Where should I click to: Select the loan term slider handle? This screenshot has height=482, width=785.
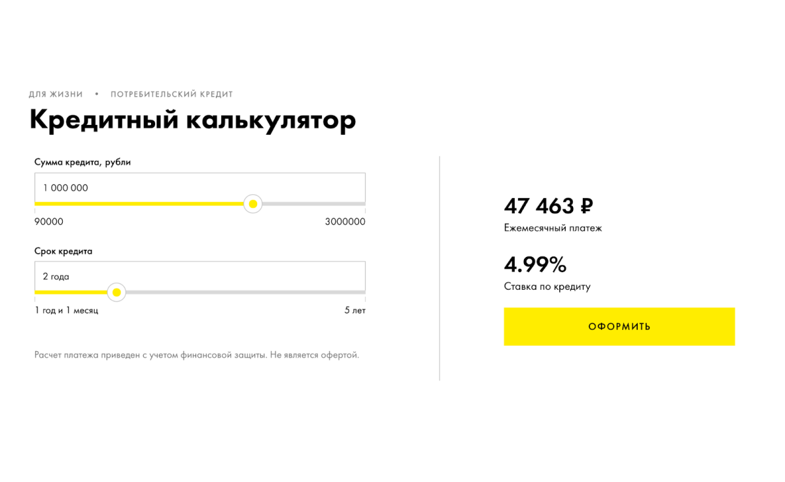click(116, 292)
